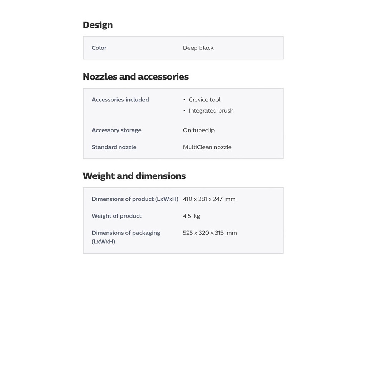Click the Deep black color value
This screenshot has height=372, width=367.
tap(198, 48)
